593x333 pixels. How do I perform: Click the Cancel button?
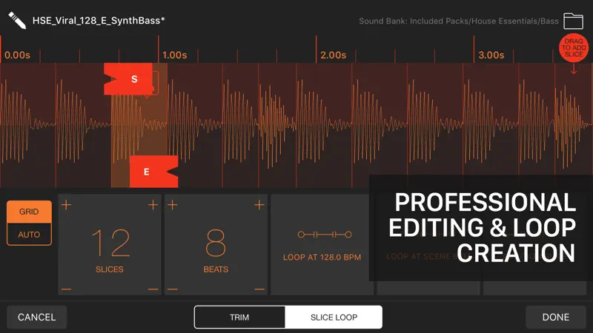click(36, 317)
